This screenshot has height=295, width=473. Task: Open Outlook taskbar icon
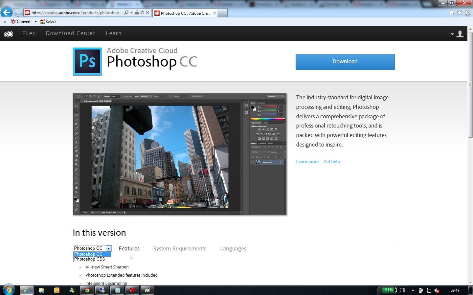pos(57,290)
